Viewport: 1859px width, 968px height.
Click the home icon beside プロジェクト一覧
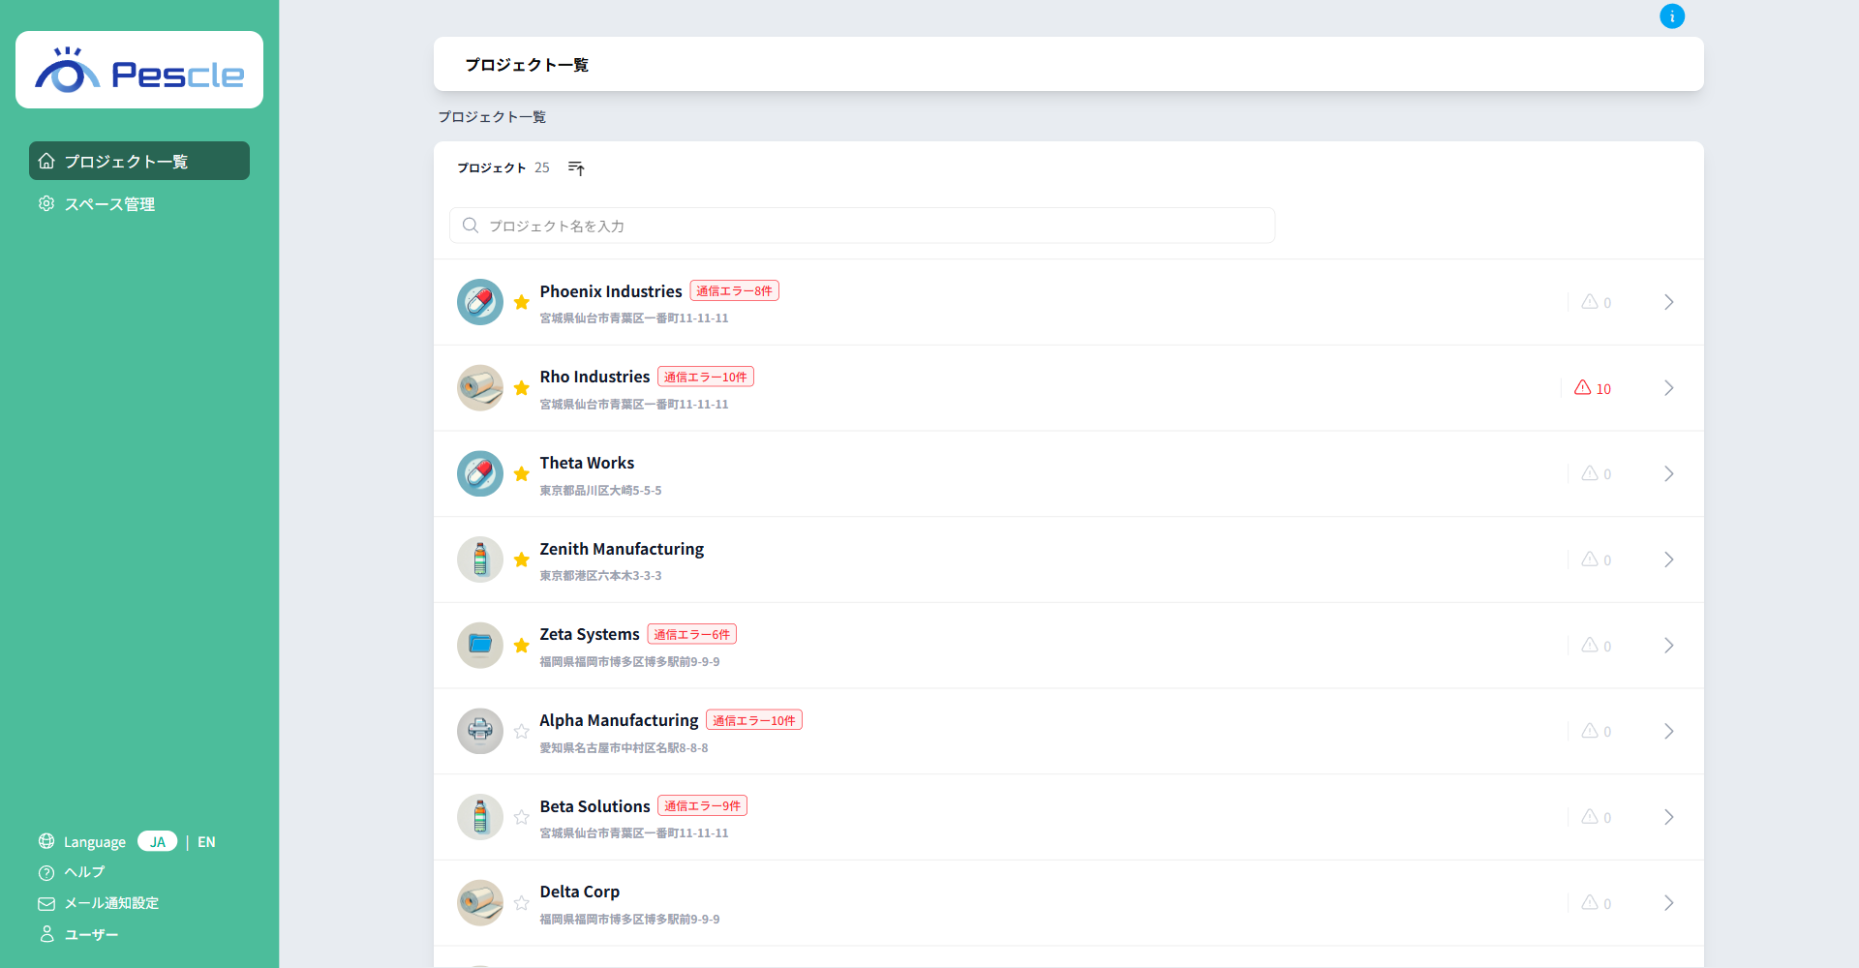46,161
